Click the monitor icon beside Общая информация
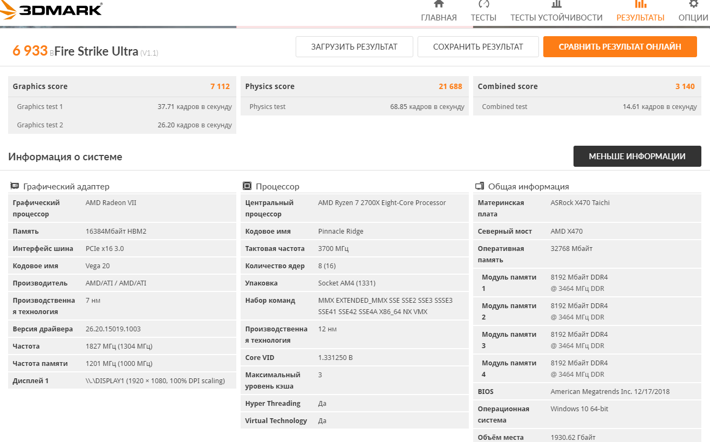Viewport: 710px width, 442px height. [480, 186]
